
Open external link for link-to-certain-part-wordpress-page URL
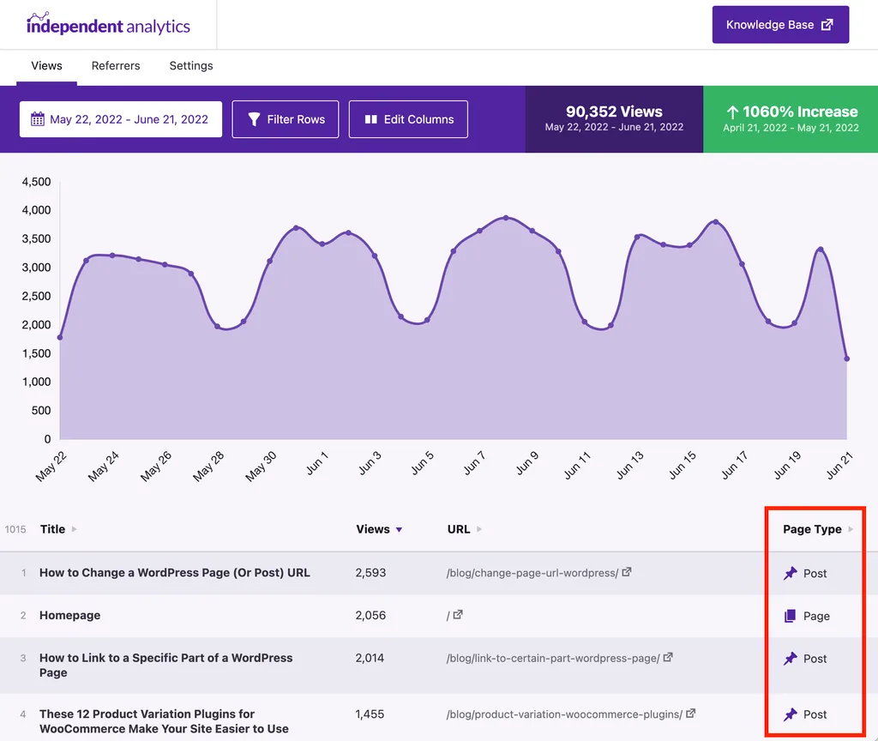click(668, 658)
